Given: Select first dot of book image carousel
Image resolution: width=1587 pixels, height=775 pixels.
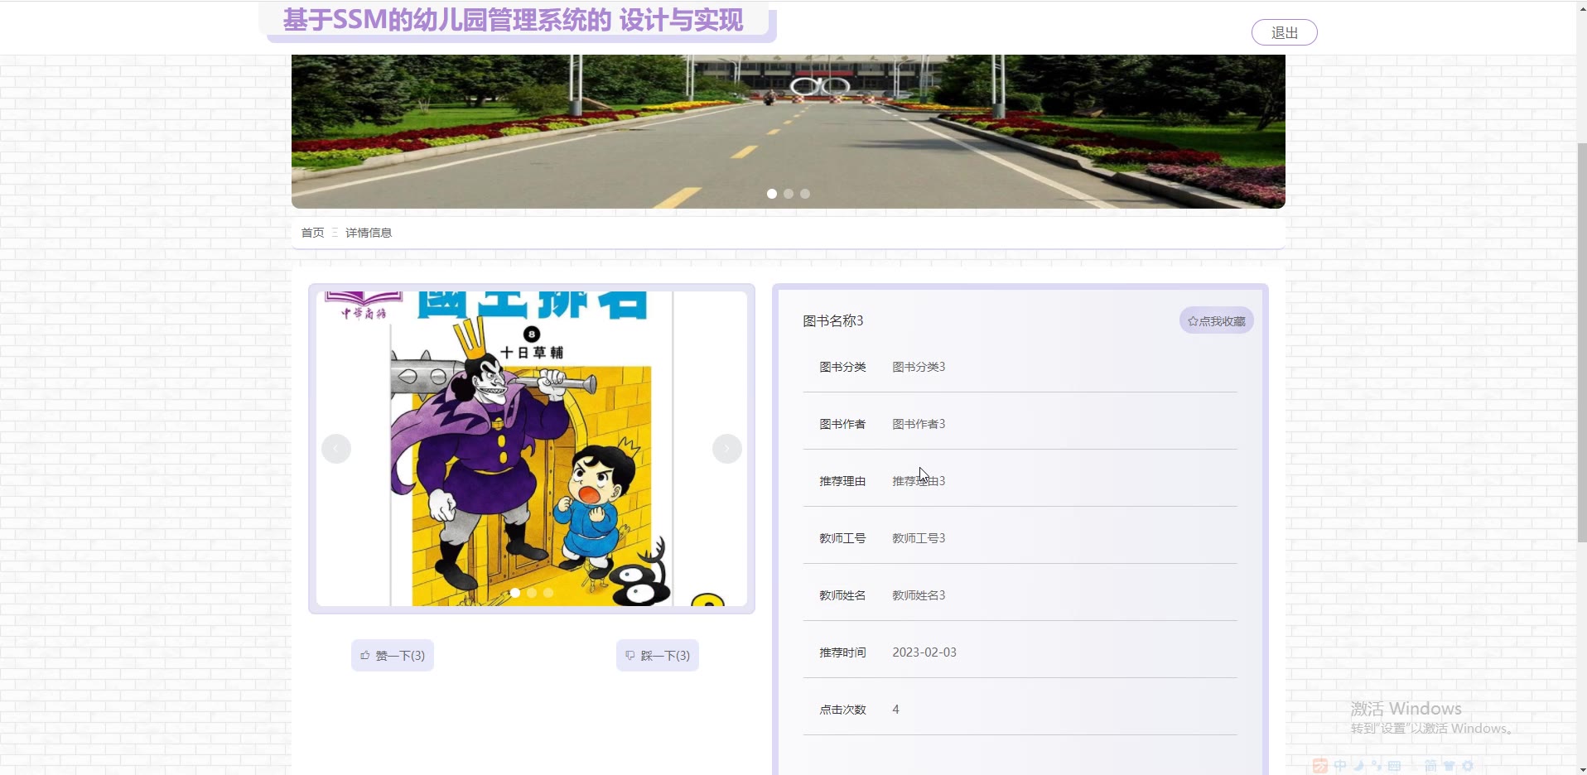Looking at the screenshot, I should pyautogui.click(x=515, y=593).
